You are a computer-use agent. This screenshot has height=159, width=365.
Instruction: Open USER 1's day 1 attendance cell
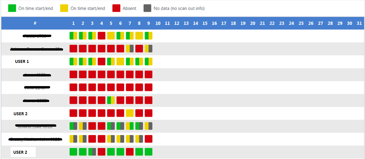[73, 61]
